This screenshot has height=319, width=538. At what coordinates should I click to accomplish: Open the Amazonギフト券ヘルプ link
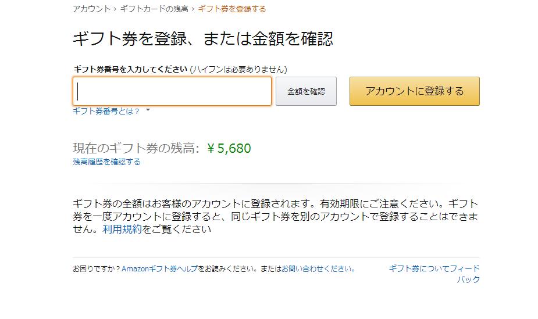tap(160, 269)
